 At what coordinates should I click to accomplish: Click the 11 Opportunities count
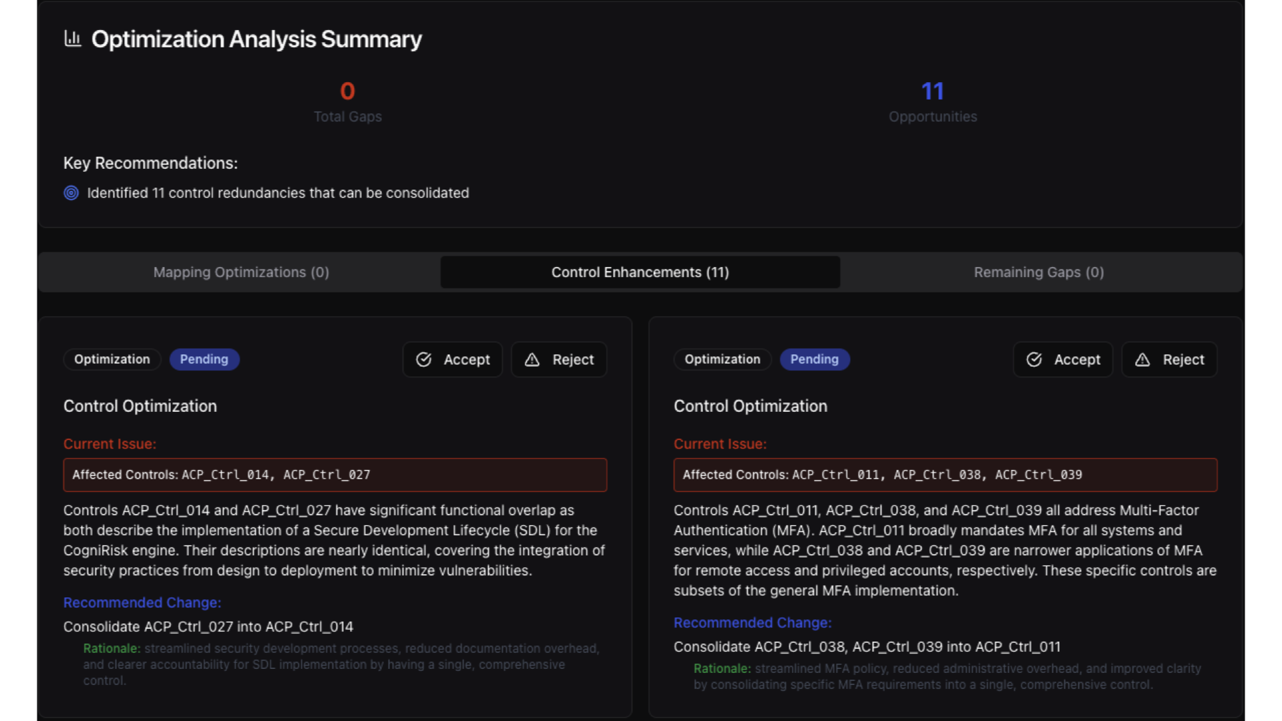click(x=932, y=91)
